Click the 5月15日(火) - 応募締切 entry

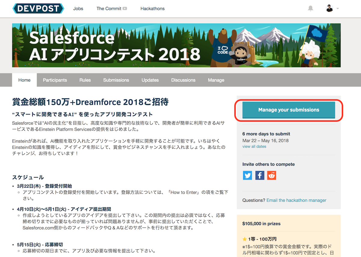point(40,244)
